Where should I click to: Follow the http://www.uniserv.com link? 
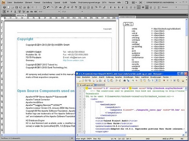[73, 60]
